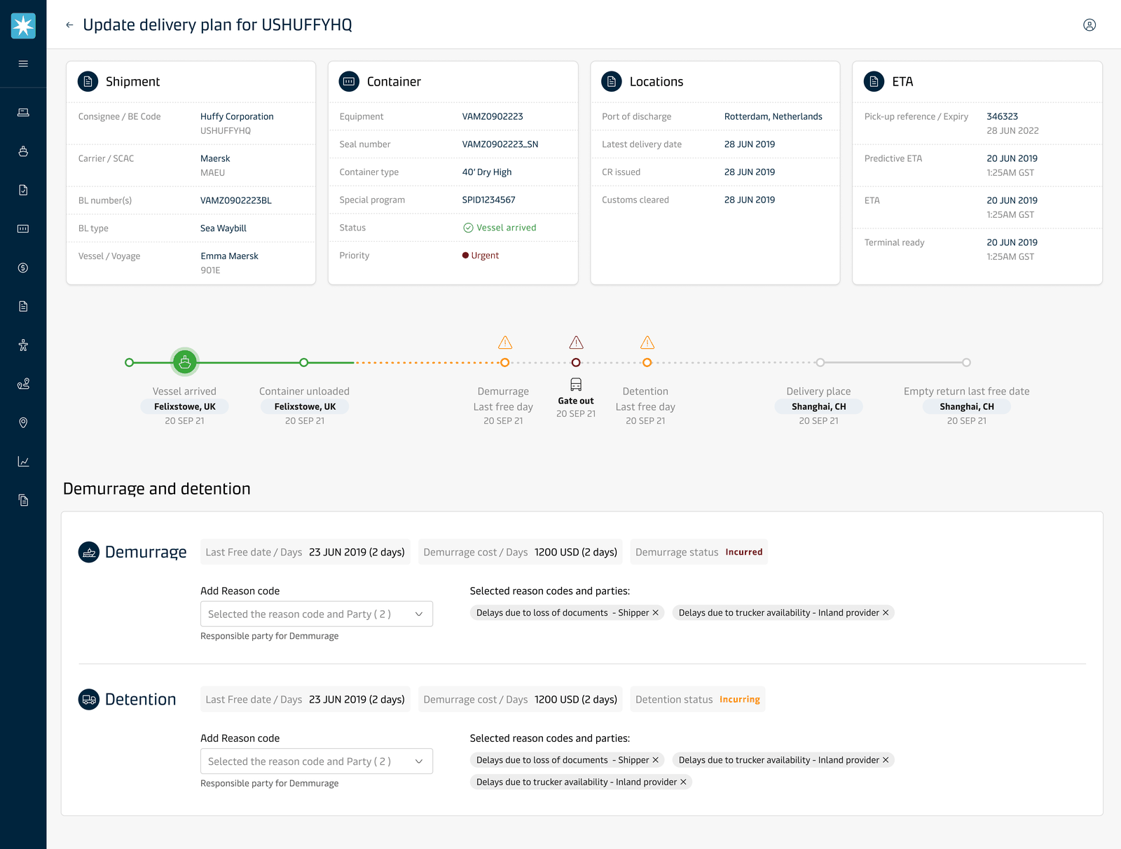Click the 40' Dry High container type

pos(487,172)
